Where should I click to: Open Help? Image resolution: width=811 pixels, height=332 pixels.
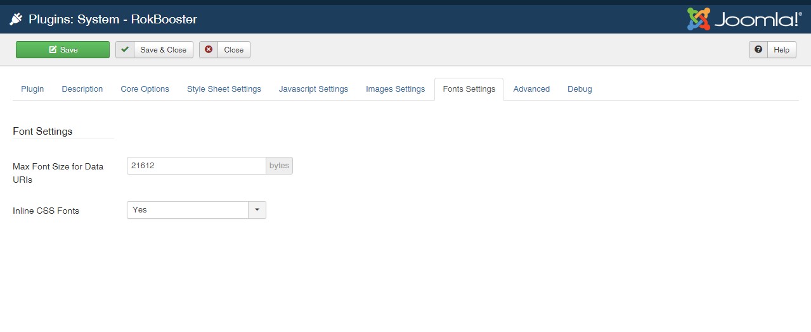coord(772,50)
